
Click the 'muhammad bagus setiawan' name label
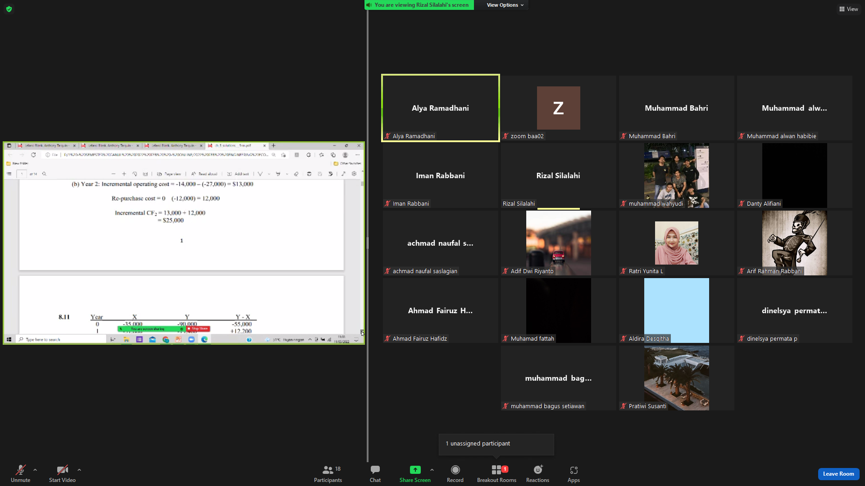tap(547, 406)
